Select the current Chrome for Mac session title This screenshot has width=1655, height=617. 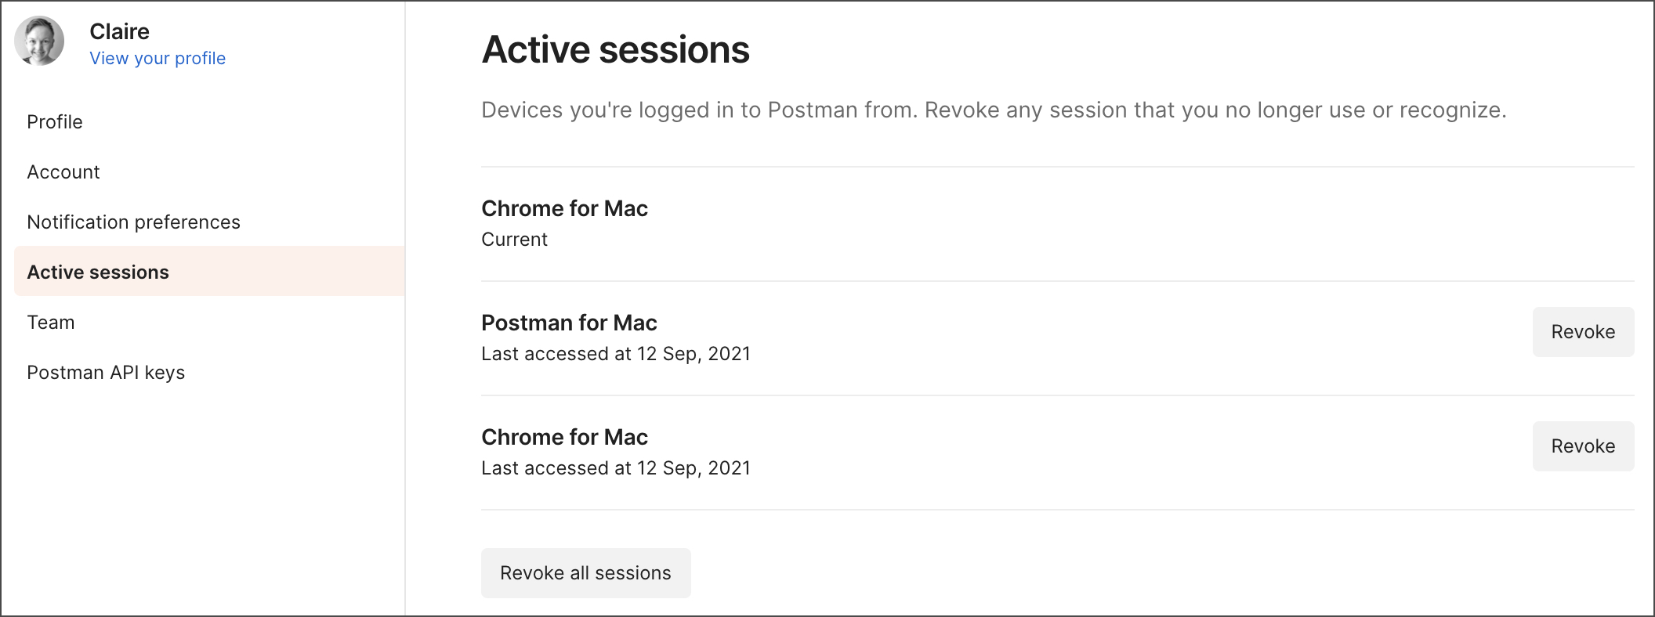click(564, 209)
